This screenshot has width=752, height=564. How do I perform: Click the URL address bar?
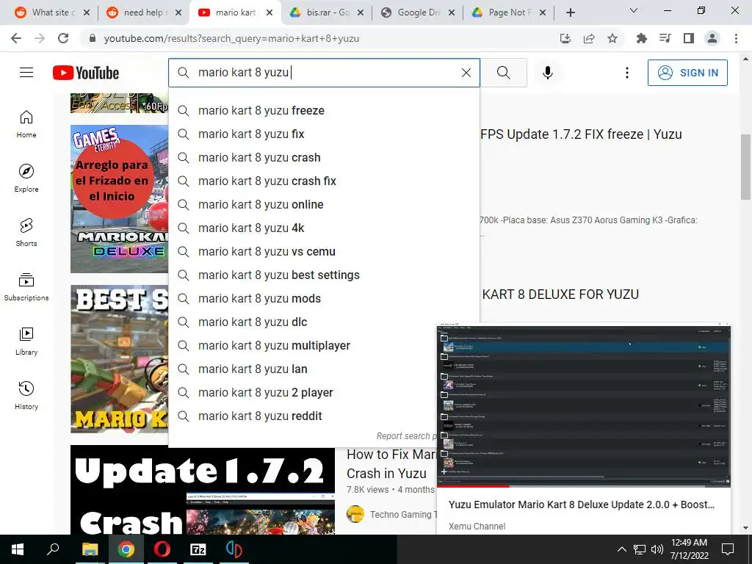pos(317,38)
